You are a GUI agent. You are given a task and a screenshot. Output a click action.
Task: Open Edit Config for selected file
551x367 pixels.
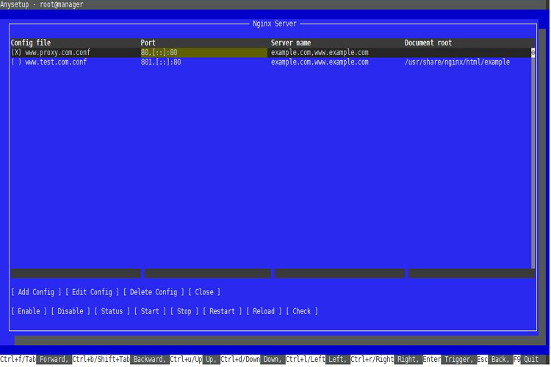pos(92,292)
